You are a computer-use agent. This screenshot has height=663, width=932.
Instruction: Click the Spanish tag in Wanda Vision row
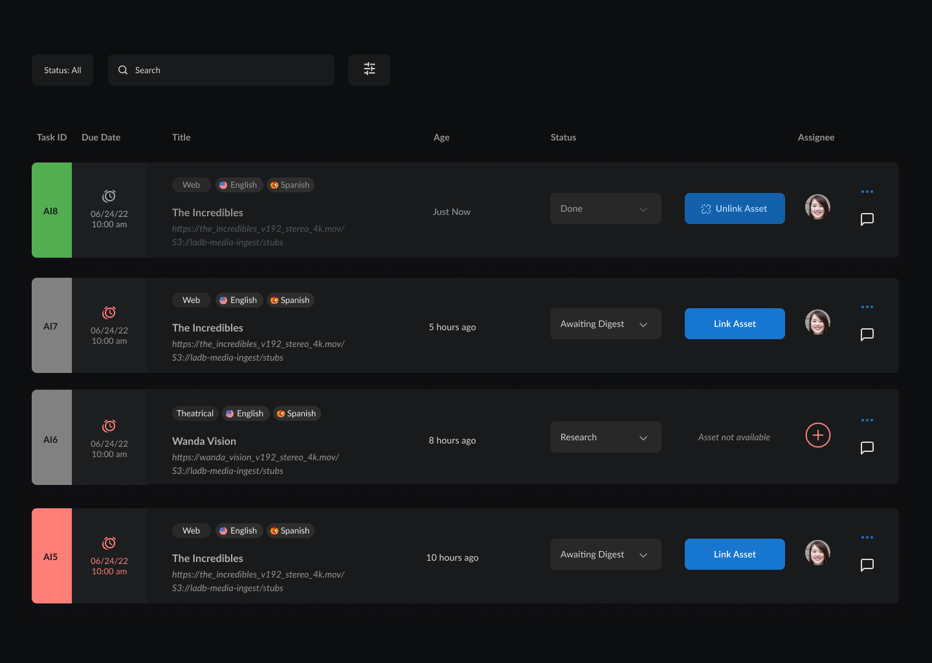(x=297, y=414)
